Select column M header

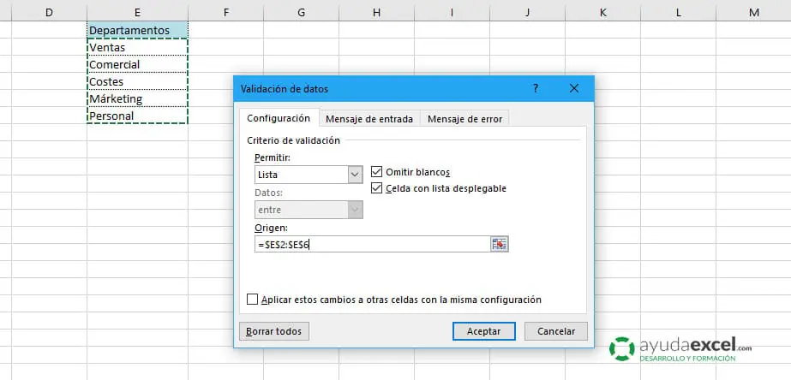click(x=753, y=13)
